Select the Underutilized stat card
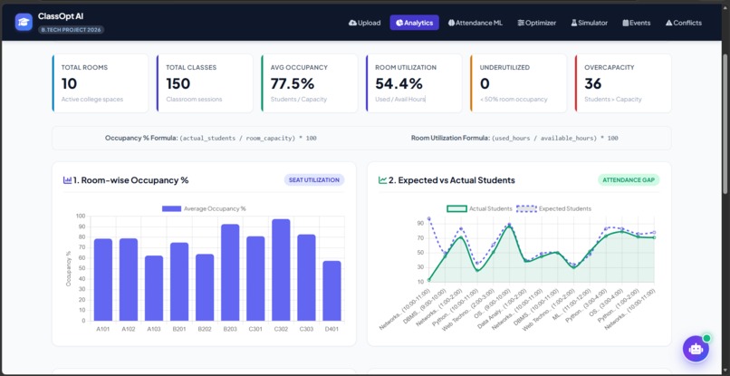 (519, 83)
